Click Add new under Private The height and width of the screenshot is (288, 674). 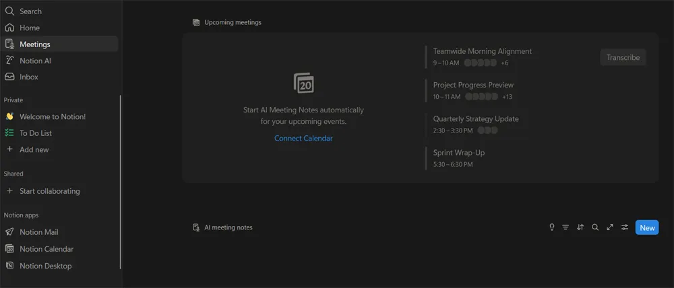34,149
